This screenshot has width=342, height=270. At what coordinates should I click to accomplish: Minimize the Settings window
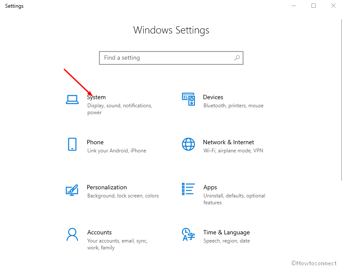(x=294, y=6)
